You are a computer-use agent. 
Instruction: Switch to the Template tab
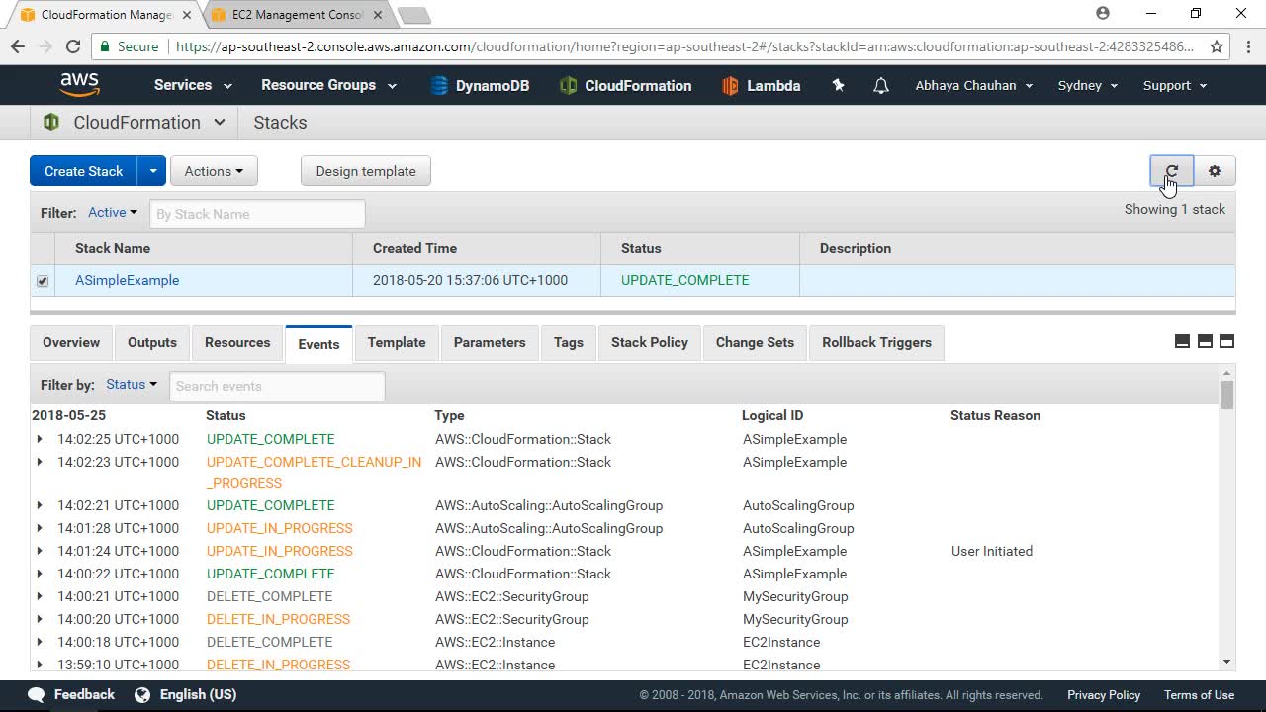tap(397, 342)
